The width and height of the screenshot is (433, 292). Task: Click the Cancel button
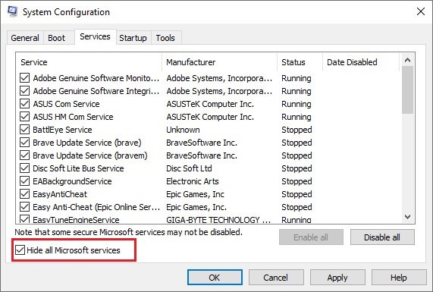pyautogui.click(x=276, y=278)
